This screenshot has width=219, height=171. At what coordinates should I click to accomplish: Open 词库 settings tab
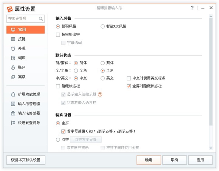pyautogui.click(x=26, y=58)
